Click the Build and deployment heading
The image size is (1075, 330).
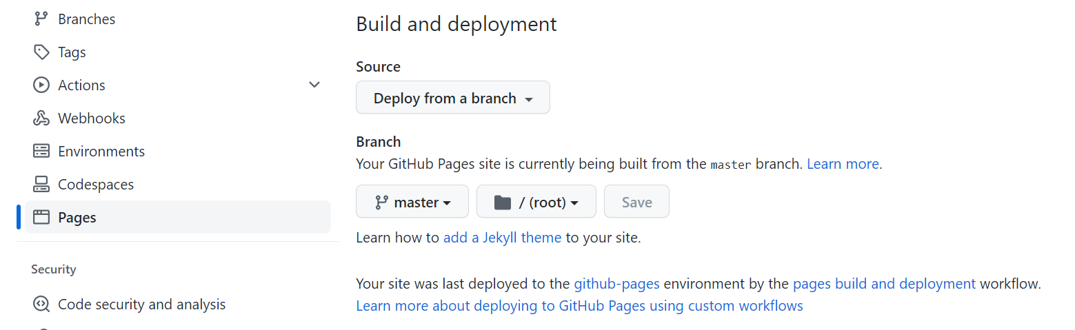click(456, 24)
